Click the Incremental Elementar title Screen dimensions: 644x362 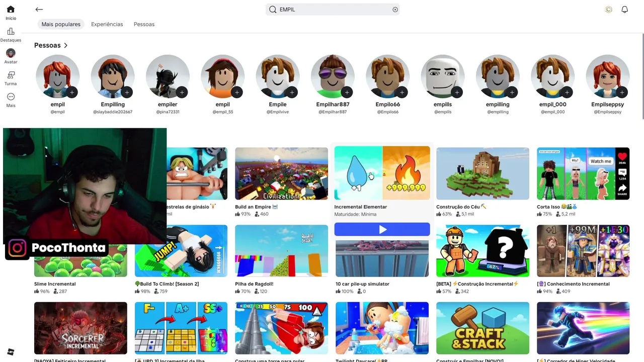361,207
